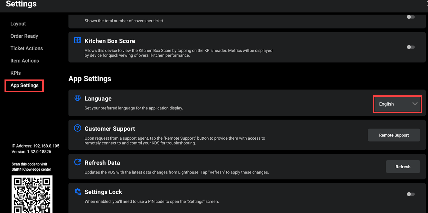This screenshot has height=213, width=428.
Task: Click the Shift4 Knowledge center QR code
Action: pos(32,194)
